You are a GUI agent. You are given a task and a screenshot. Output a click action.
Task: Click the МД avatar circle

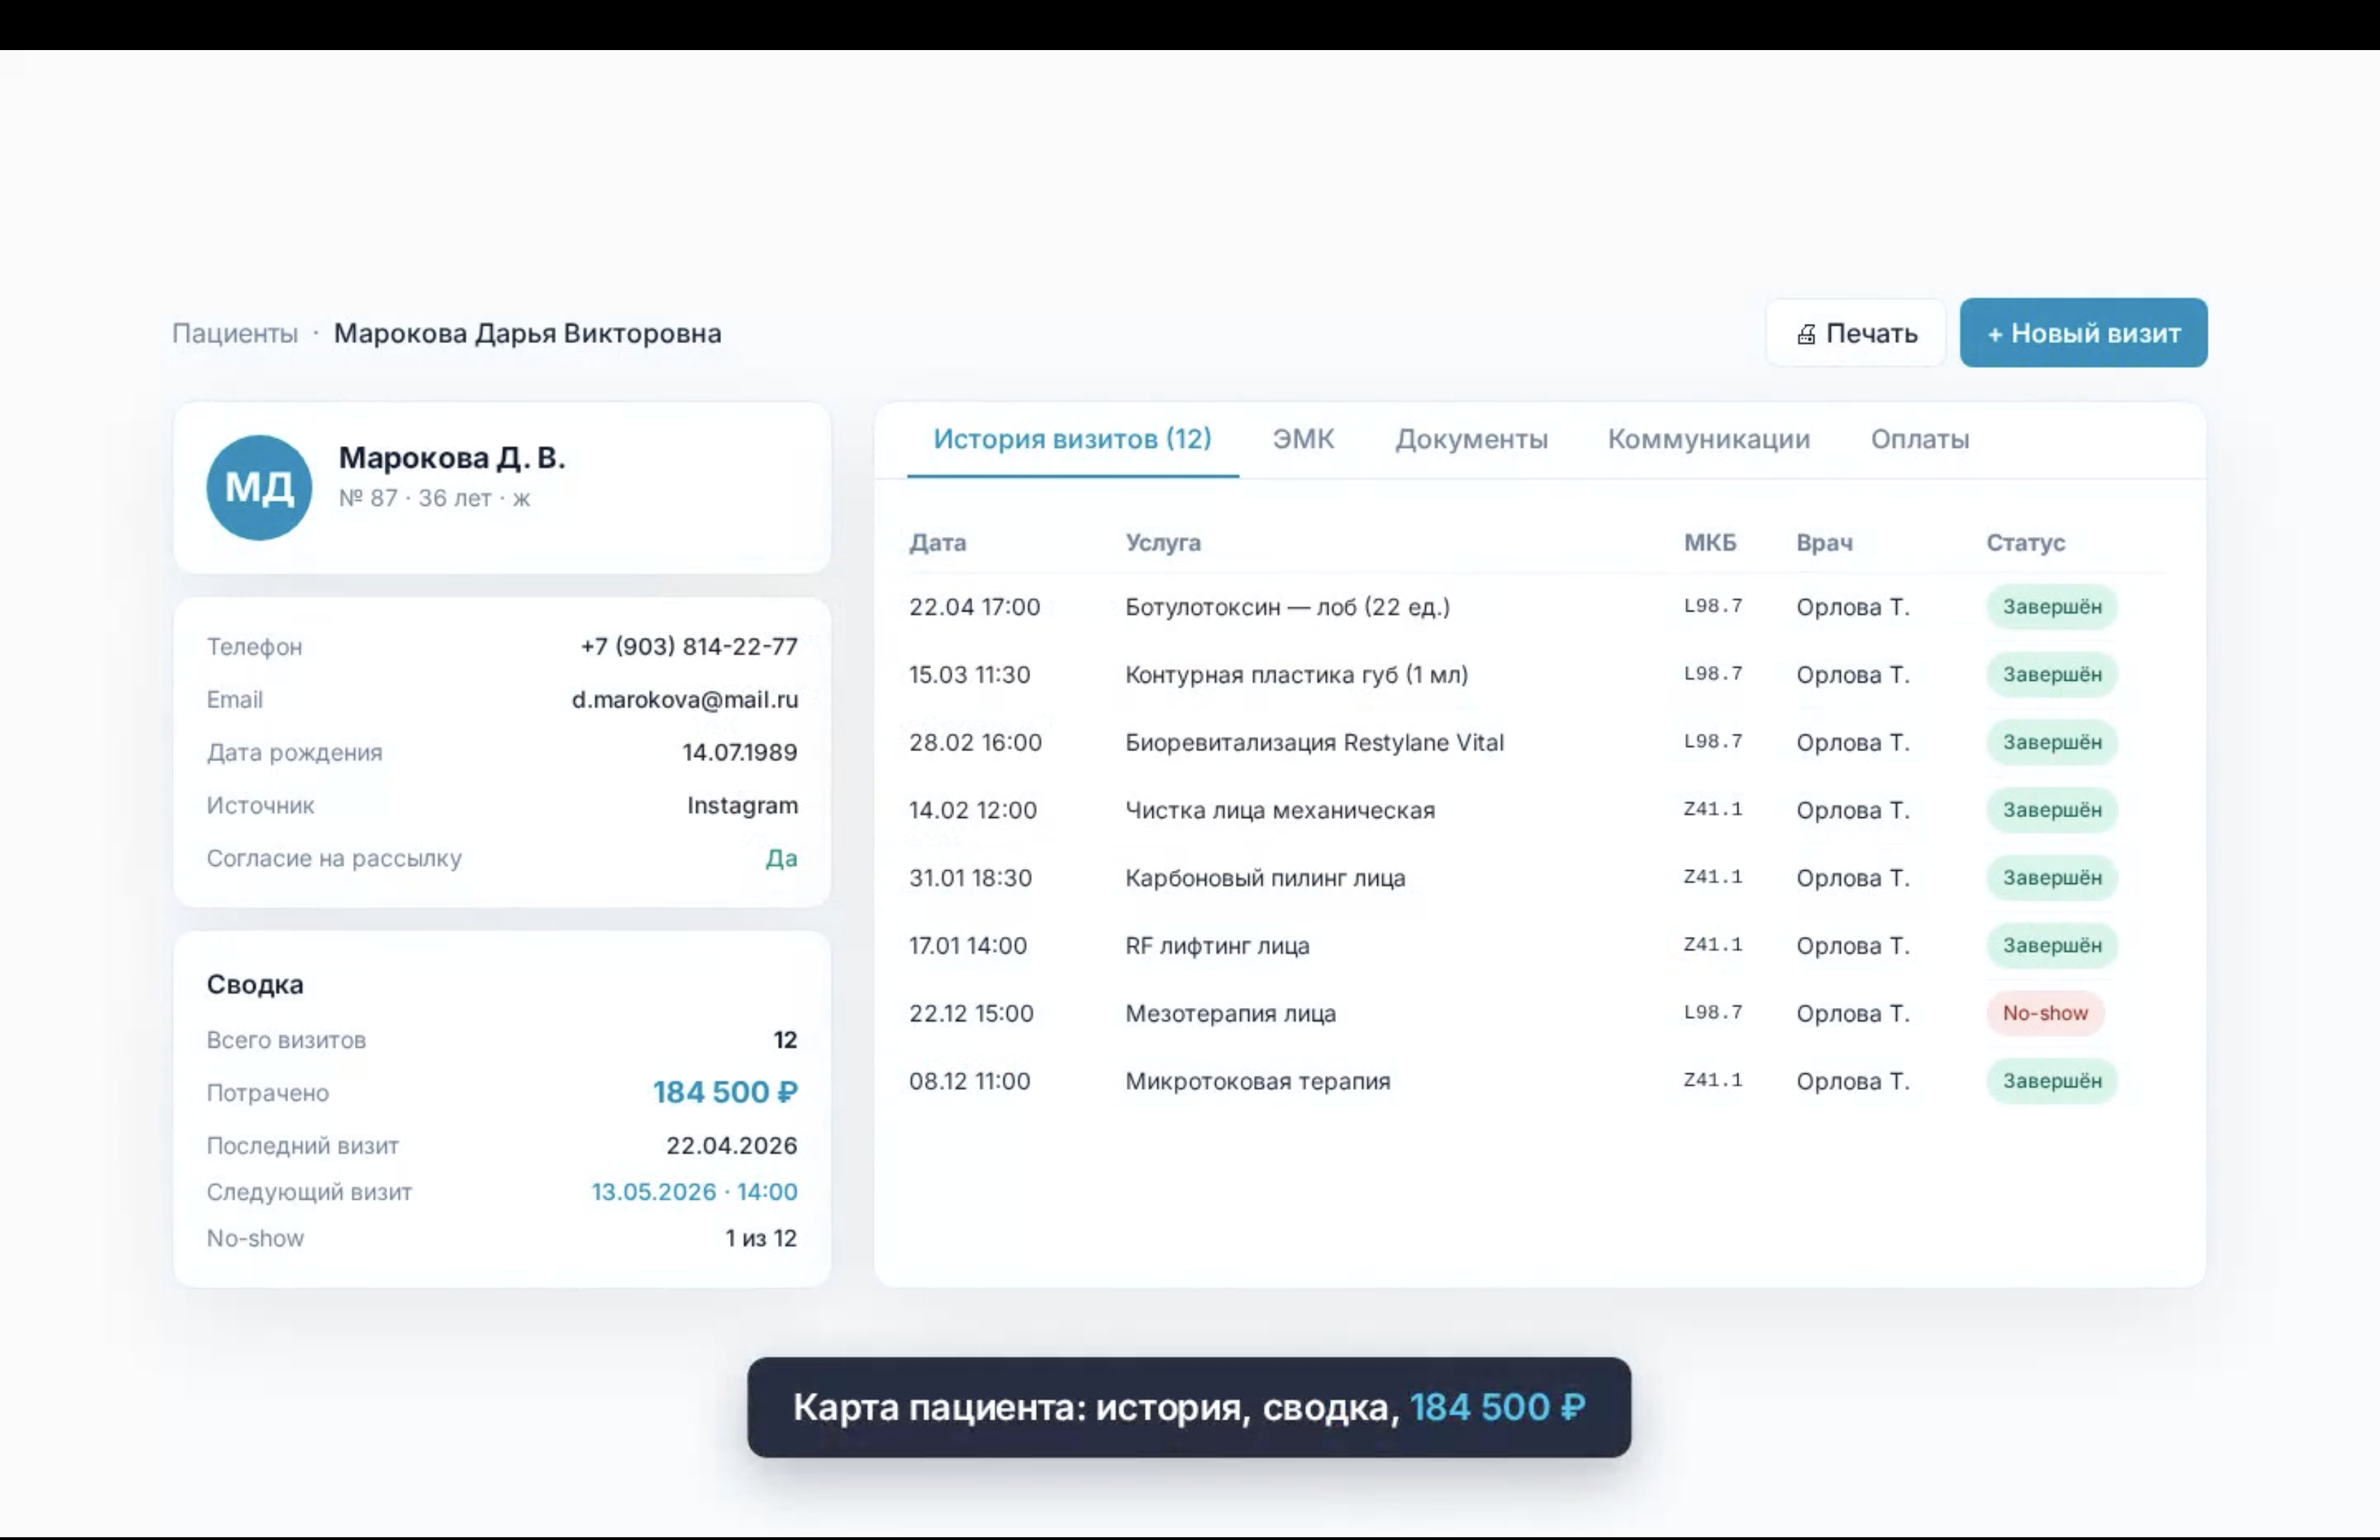259,488
